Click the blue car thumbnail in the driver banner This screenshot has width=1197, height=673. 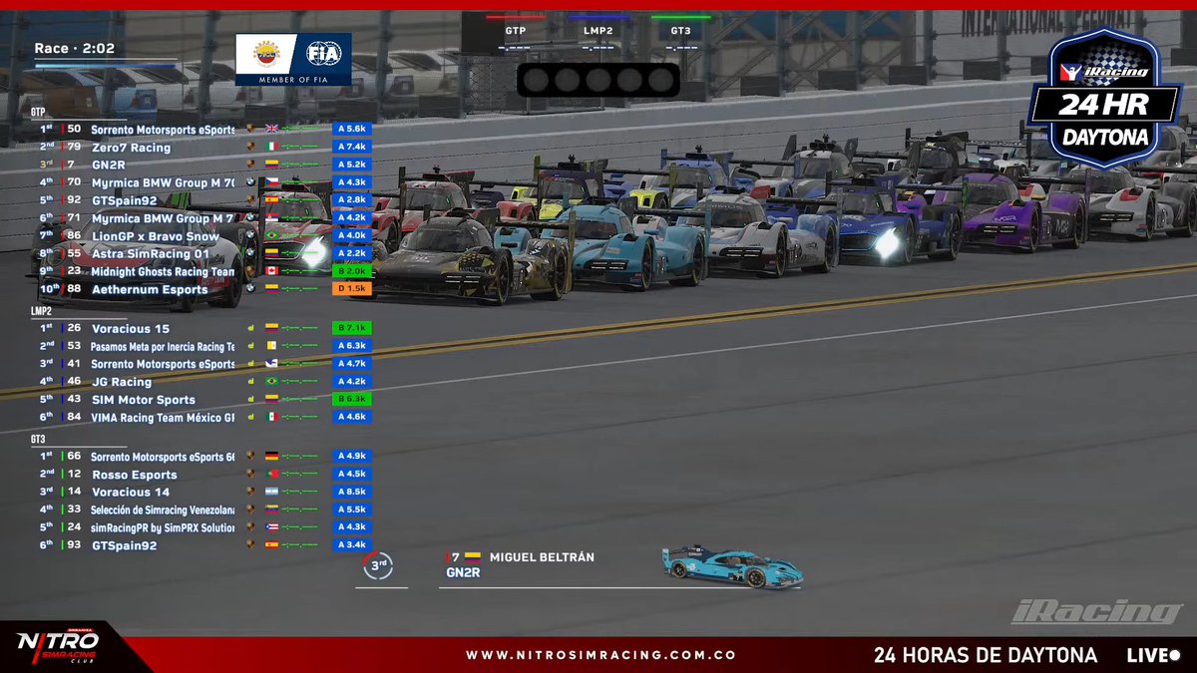point(732,566)
